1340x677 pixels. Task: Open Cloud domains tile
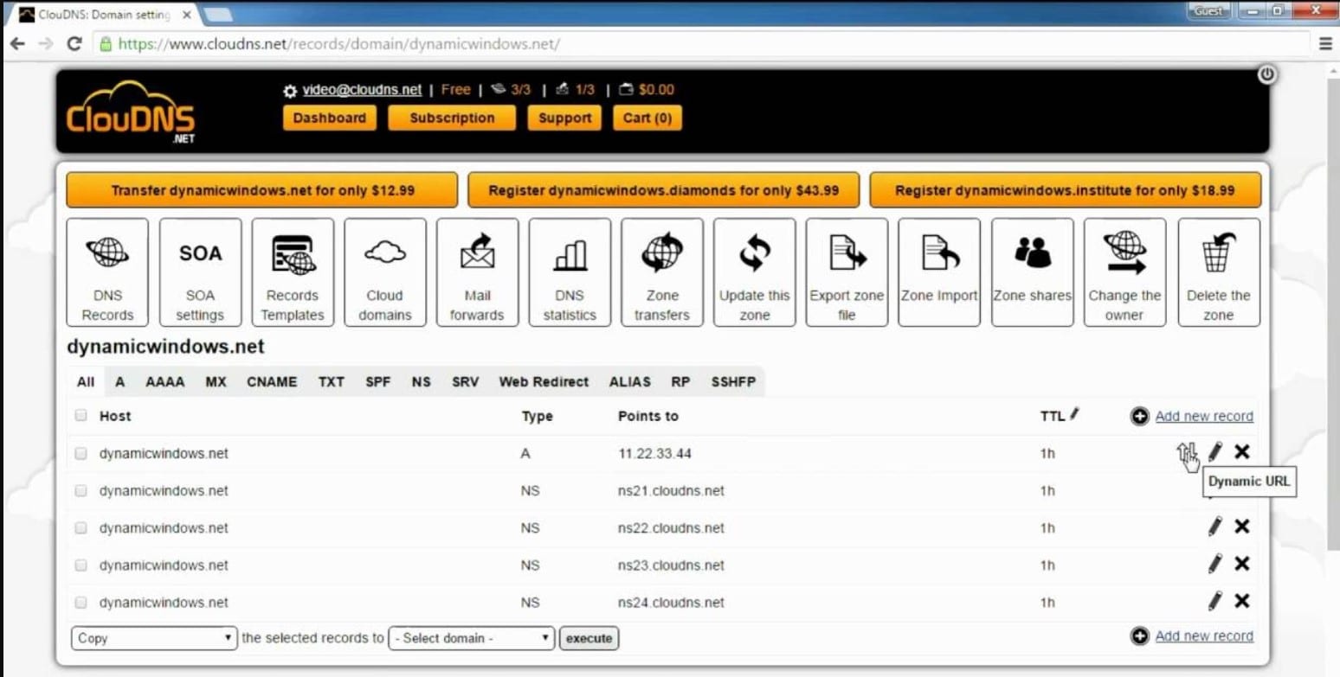click(x=385, y=272)
